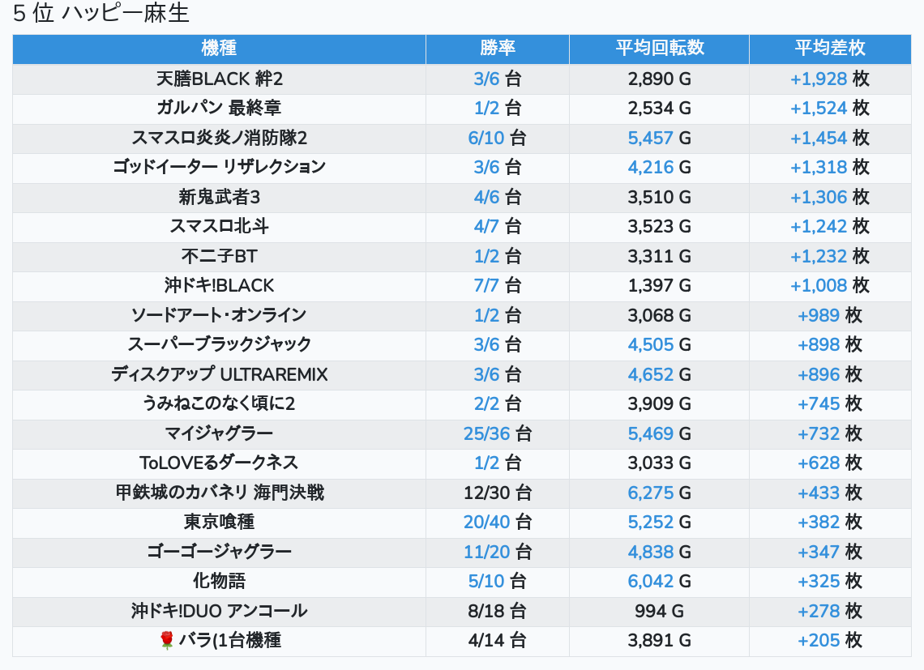Select the 平均回転数 column header
Screen dimensions: 924x670
pyautogui.click(x=659, y=49)
